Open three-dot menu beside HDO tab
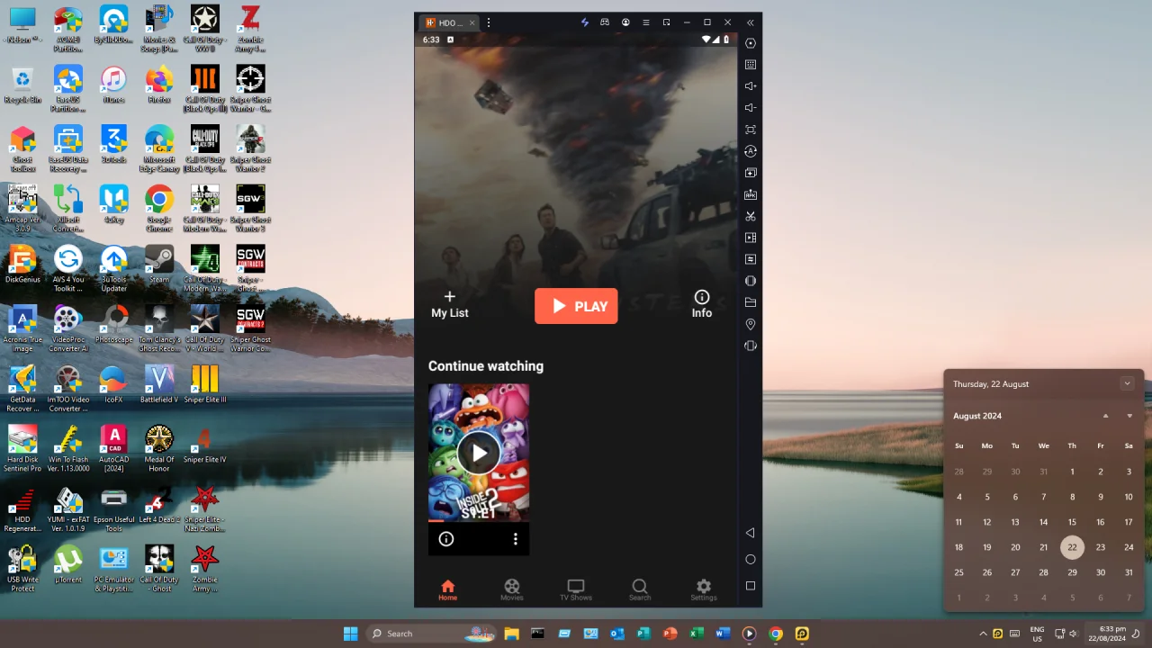The height and width of the screenshot is (648, 1152). tap(489, 22)
